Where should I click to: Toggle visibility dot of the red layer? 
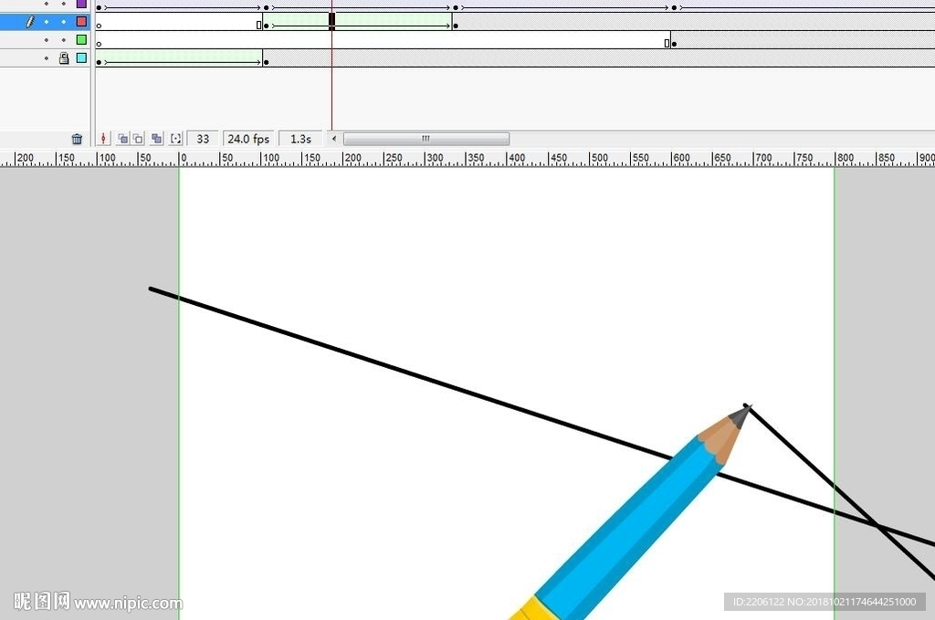tap(47, 22)
